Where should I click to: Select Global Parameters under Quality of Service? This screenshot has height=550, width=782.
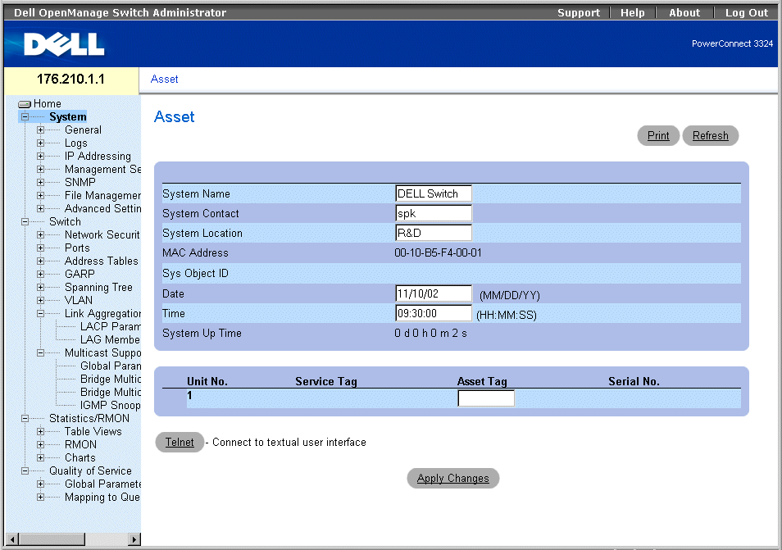(102, 484)
